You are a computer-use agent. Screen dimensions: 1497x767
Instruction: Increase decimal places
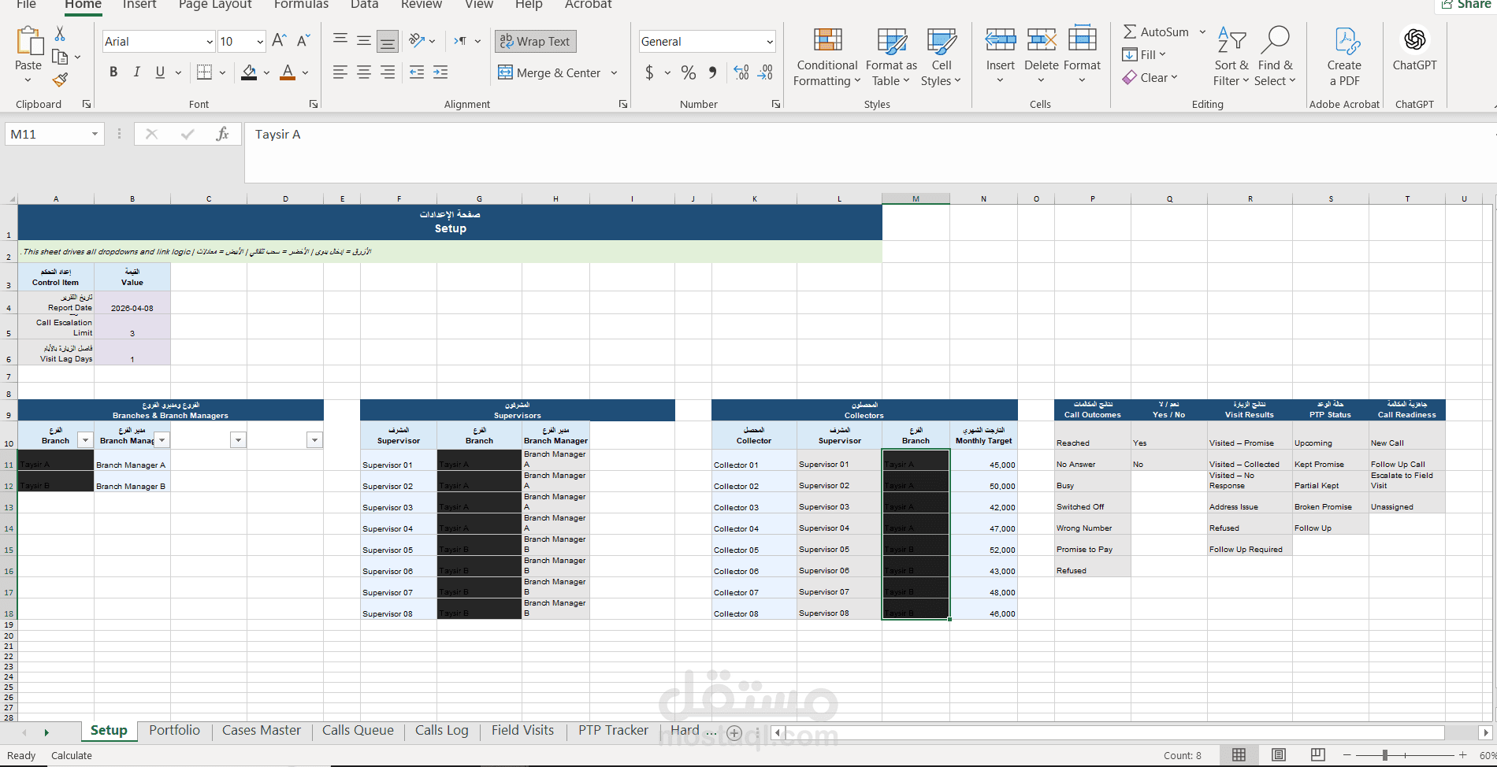coord(741,72)
